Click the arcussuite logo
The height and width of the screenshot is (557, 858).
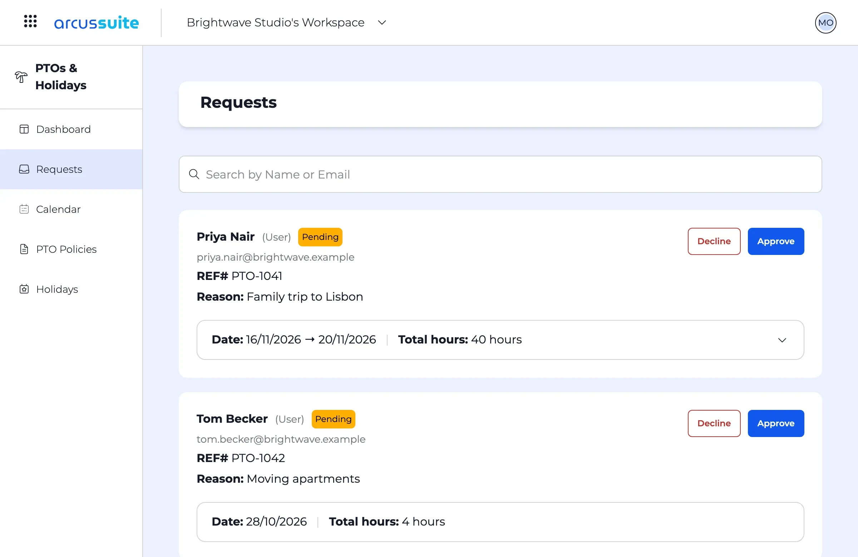(96, 23)
